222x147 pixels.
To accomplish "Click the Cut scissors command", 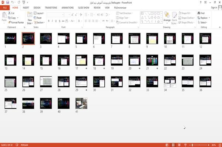I will [11, 13].
